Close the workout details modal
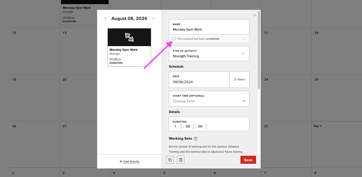 254,15
